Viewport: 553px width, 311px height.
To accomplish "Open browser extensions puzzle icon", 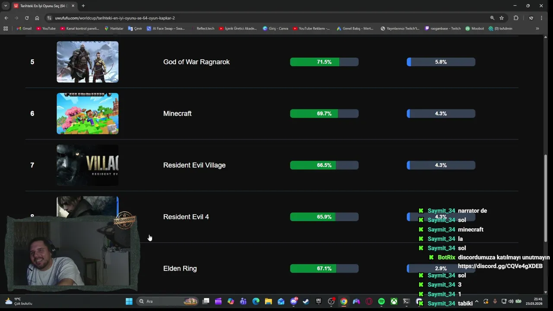I will pyautogui.click(x=516, y=18).
